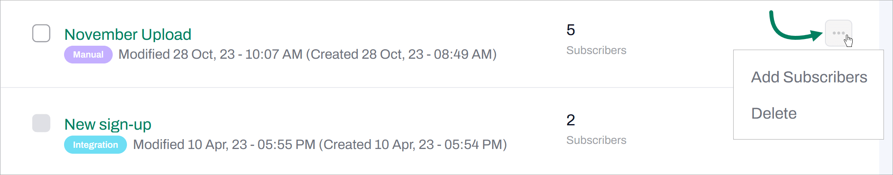
Task: Click Subscribers label under the 2 count
Action: (596, 140)
